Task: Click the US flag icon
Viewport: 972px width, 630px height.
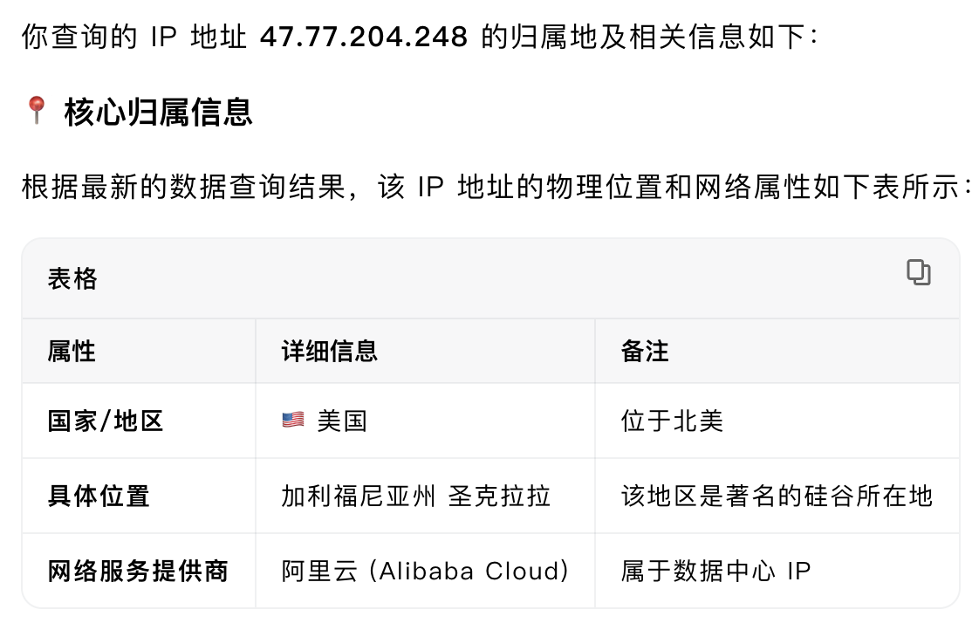Action: coord(293,421)
